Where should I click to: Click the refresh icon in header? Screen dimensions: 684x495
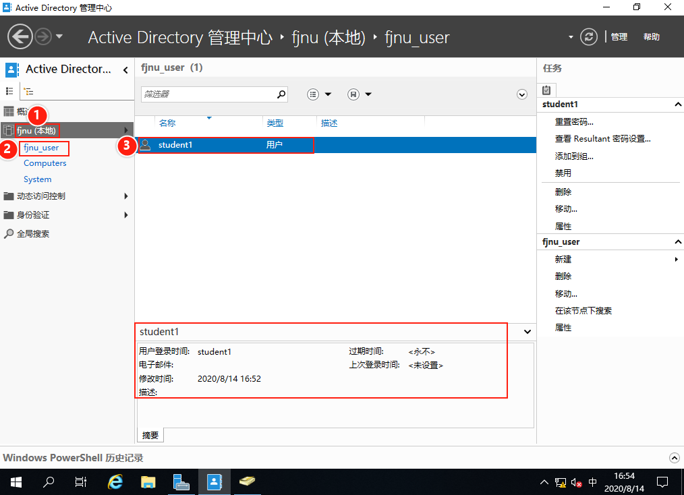pyautogui.click(x=588, y=36)
